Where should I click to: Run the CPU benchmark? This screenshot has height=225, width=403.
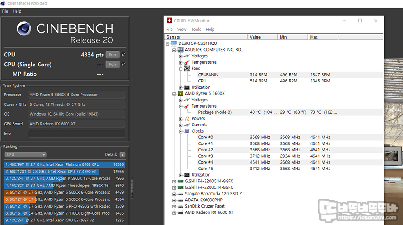pos(112,55)
